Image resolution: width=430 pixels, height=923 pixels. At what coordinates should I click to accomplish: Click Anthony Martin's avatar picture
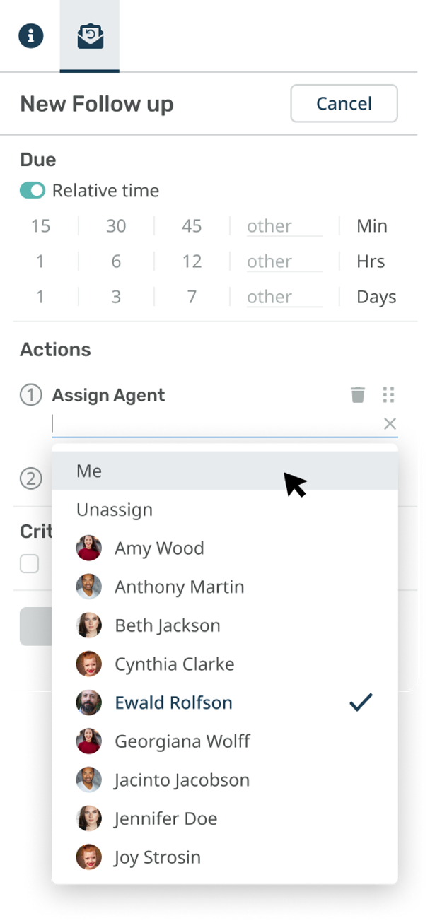(89, 587)
